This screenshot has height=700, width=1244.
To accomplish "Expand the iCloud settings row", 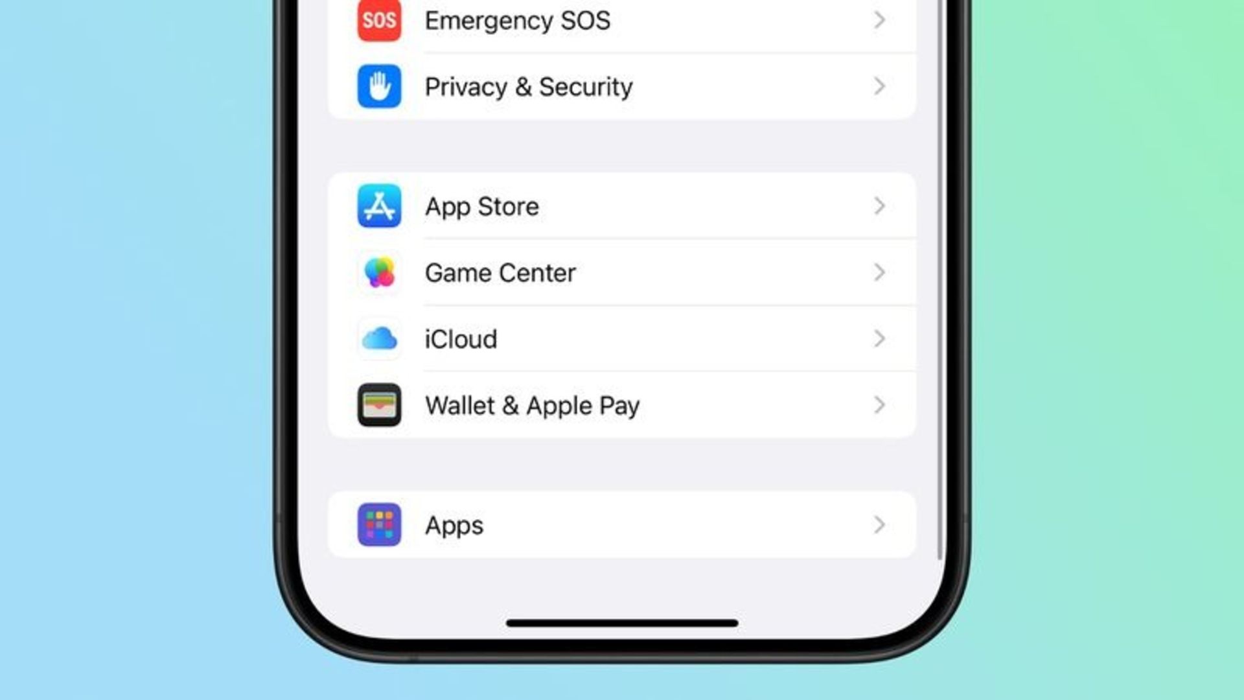I will click(x=622, y=338).
